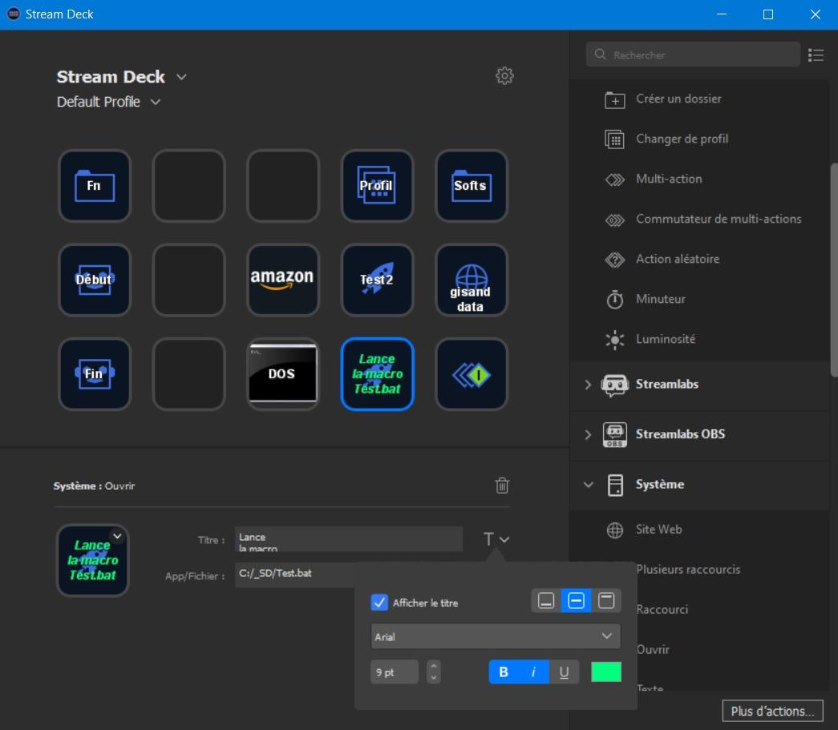The image size is (838, 730).
Task: Click the Titre text field
Action: pyautogui.click(x=349, y=538)
